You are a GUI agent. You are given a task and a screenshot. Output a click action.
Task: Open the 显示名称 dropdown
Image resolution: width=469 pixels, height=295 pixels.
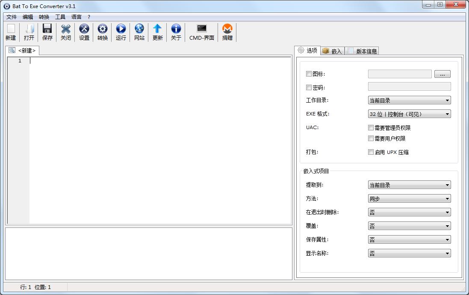(x=409, y=254)
